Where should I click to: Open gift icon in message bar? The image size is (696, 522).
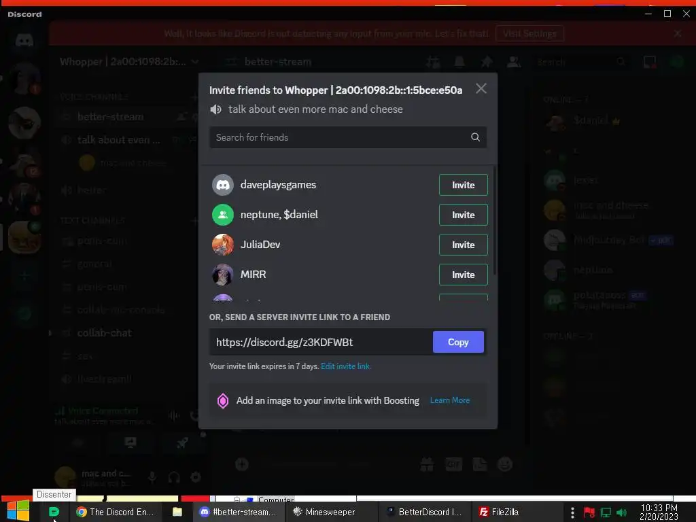(427, 464)
